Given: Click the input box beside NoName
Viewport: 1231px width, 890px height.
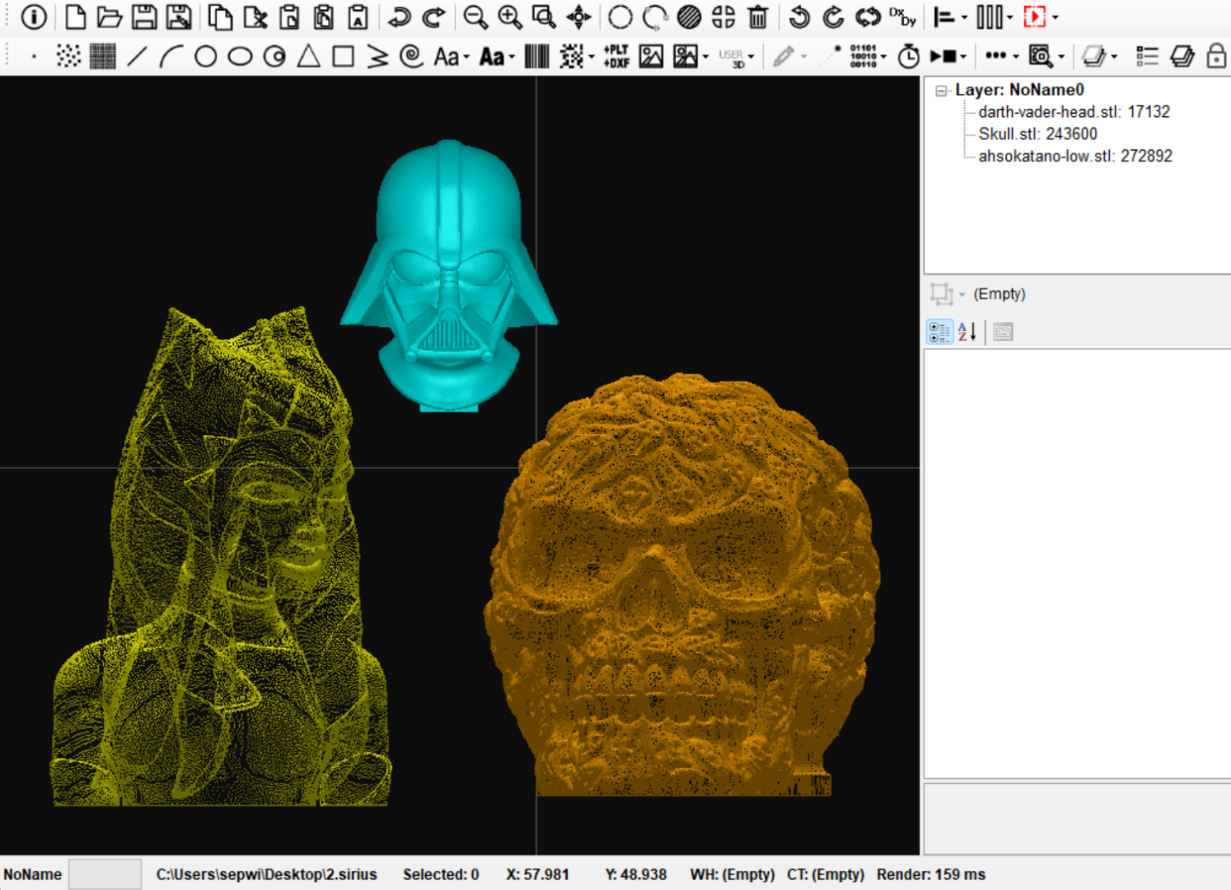Looking at the screenshot, I should 105,874.
